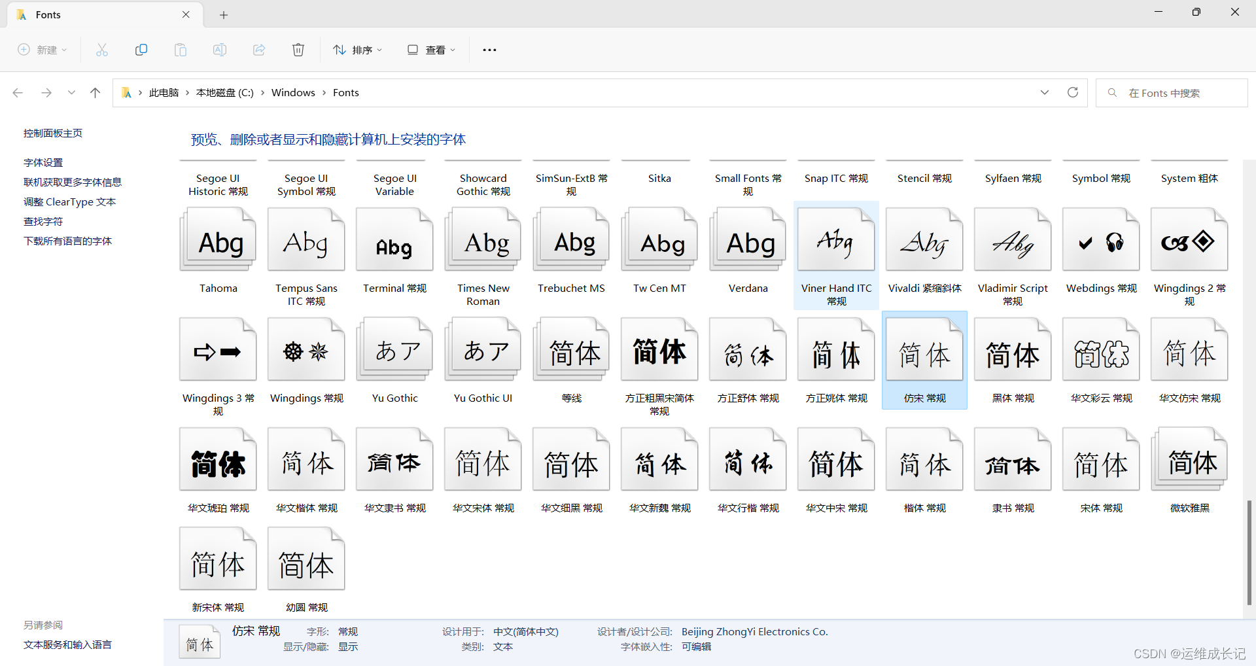Click the Refresh button in address bar
Image resolution: width=1256 pixels, height=666 pixels.
(x=1073, y=92)
